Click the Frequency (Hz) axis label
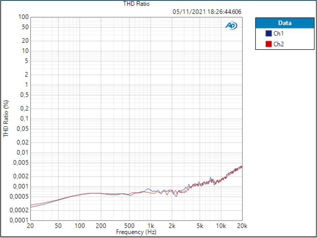This screenshot has width=317, height=238. click(x=136, y=232)
